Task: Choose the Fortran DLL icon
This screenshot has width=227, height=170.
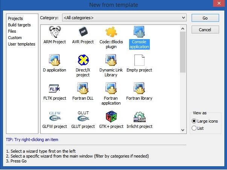Action: click(x=83, y=88)
